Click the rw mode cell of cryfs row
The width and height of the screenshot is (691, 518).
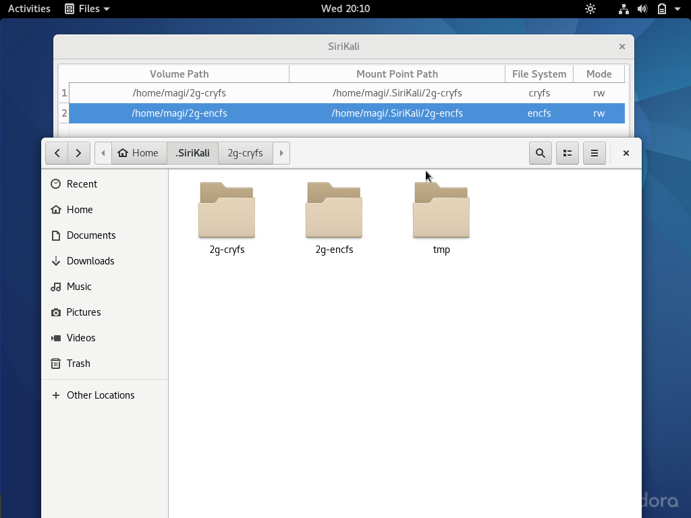click(599, 93)
